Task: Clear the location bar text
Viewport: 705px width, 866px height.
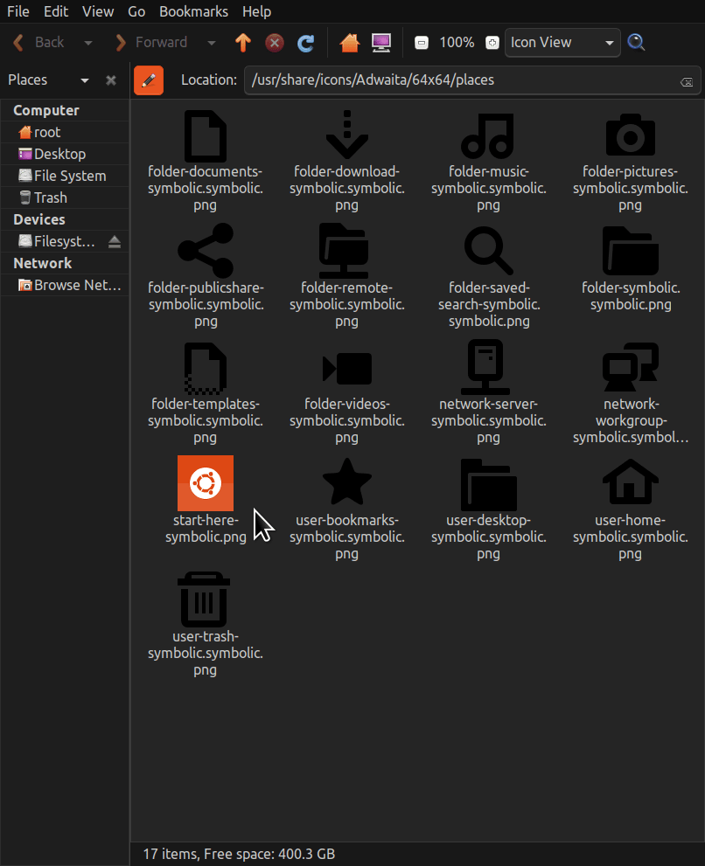Action: tap(687, 82)
